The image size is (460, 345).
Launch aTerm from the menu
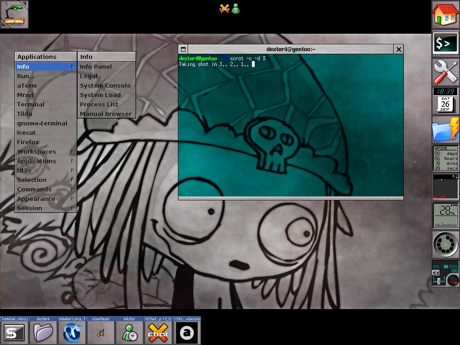pyautogui.click(x=46, y=85)
